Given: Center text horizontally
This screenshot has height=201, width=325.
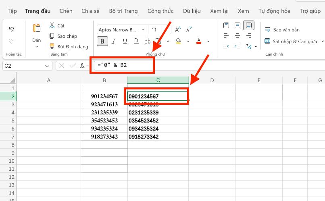Looking at the screenshot, I should (237, 36).
